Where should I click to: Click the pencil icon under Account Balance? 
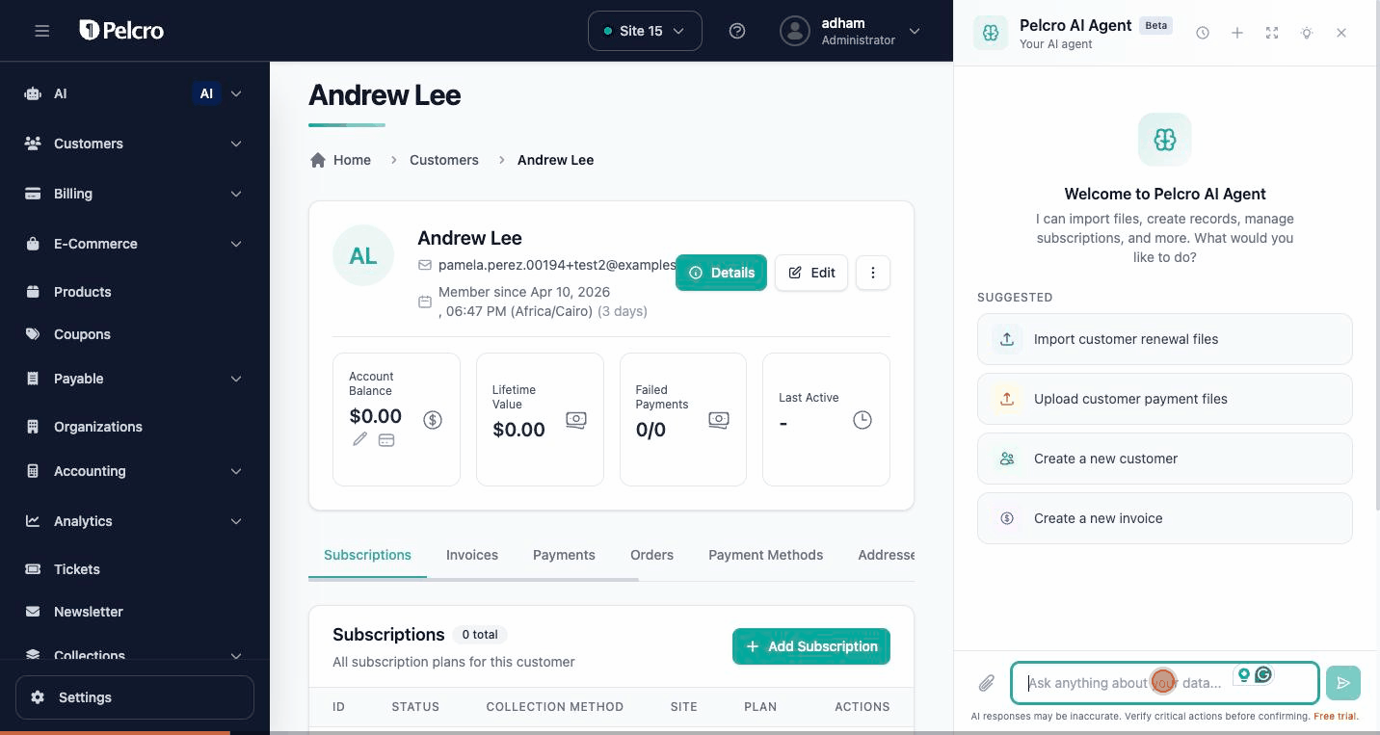(359, 439)
